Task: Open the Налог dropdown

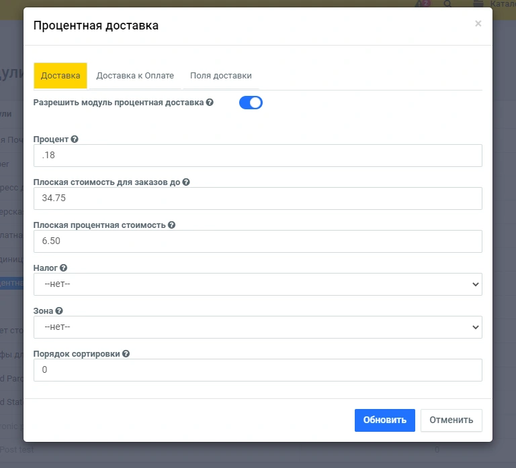Action: pos(257,284)
